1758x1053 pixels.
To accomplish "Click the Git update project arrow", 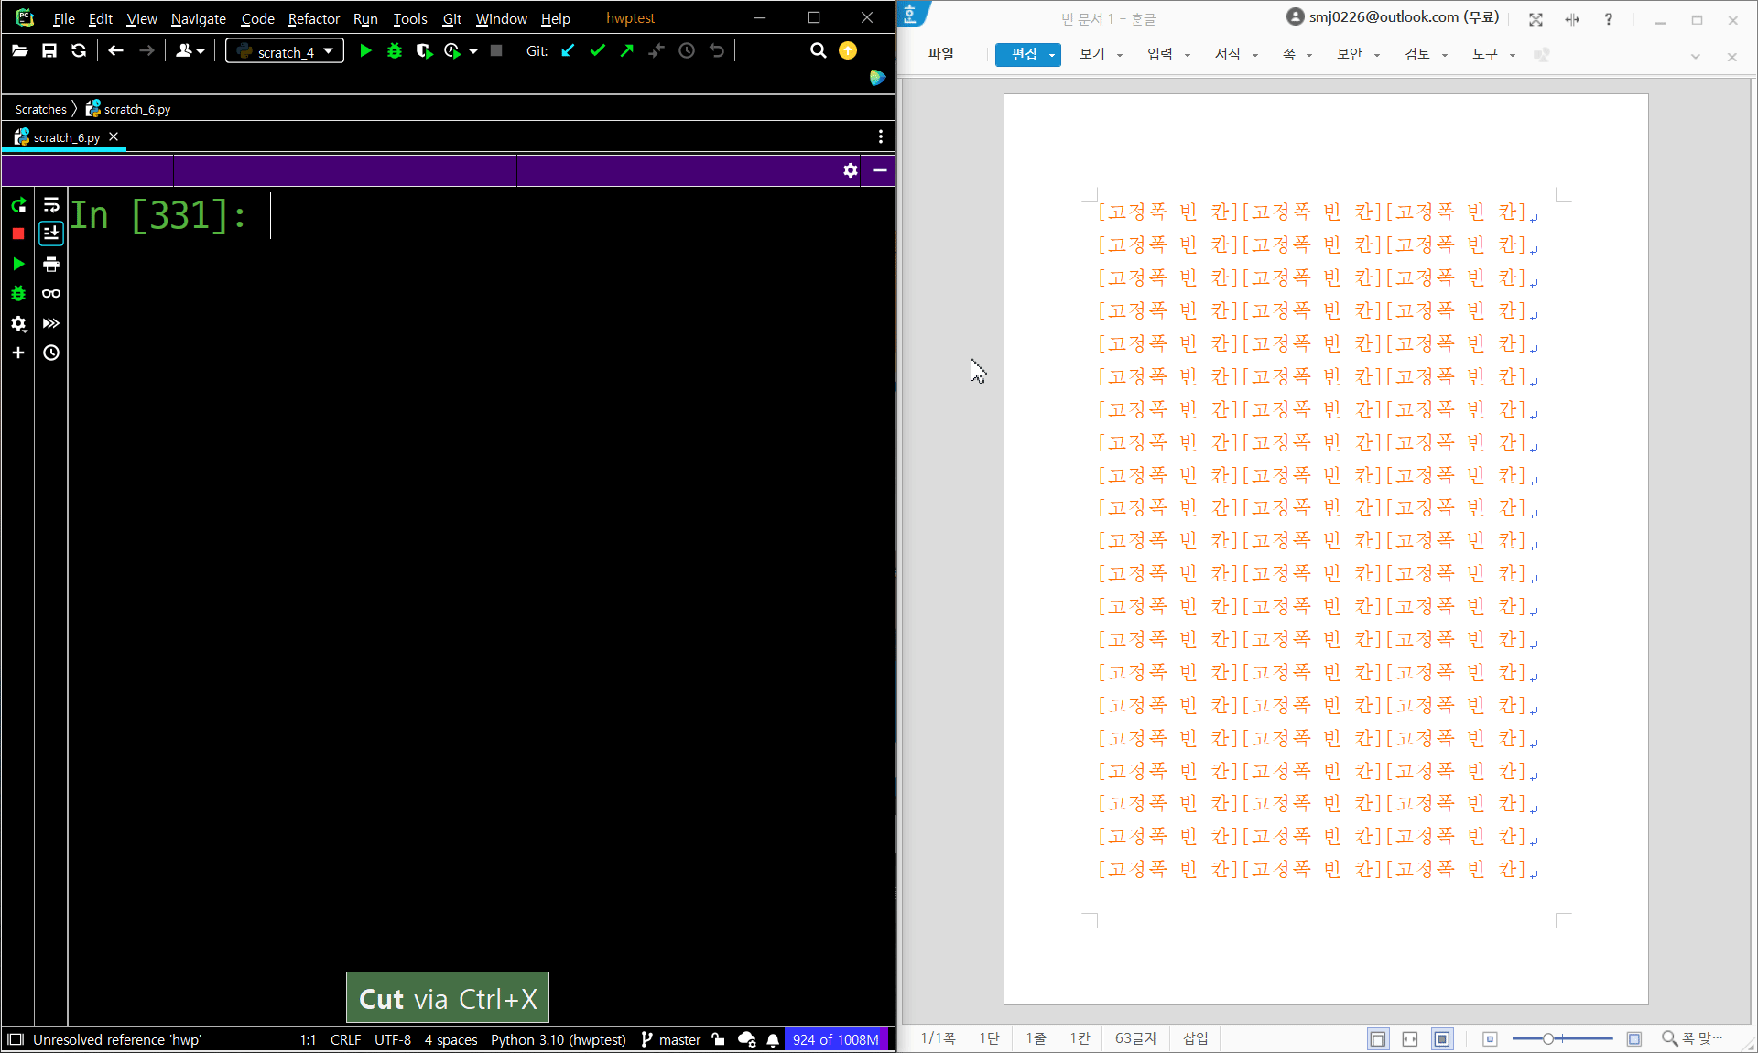I will (568, 51).
